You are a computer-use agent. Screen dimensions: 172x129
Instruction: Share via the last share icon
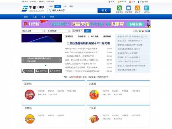click(x=148, y=31)
